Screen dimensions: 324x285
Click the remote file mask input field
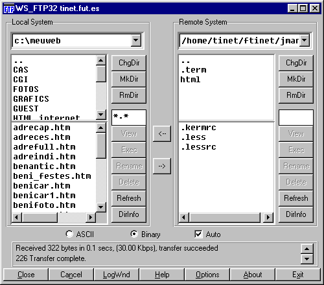coord(296,117)
